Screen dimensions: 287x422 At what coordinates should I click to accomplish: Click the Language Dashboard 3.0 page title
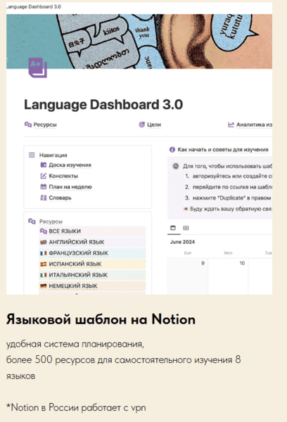(x=103, y=105)
